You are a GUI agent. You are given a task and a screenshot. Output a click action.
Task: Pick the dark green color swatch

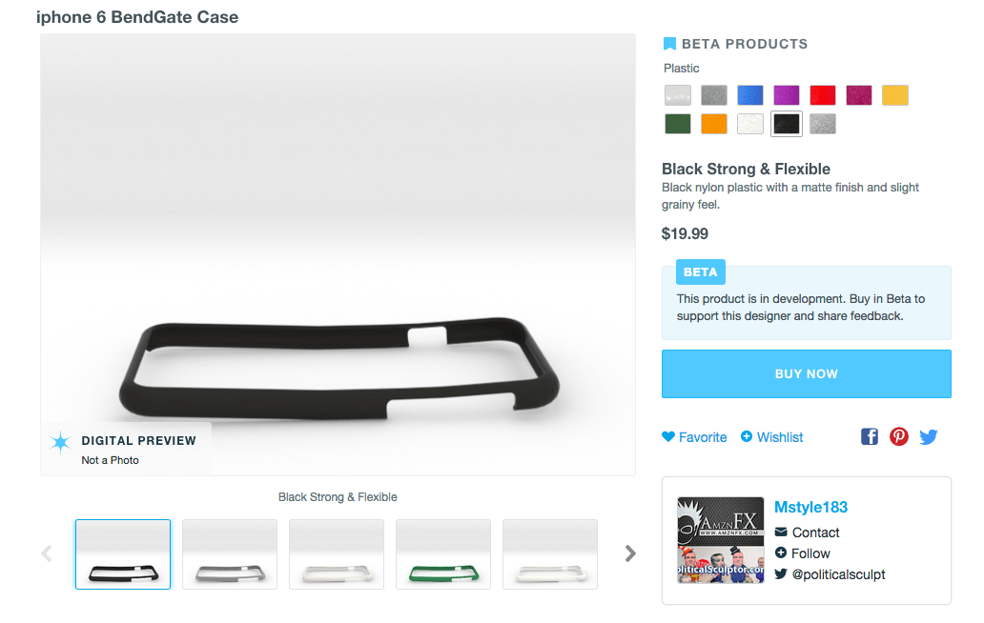coord(678,124)
